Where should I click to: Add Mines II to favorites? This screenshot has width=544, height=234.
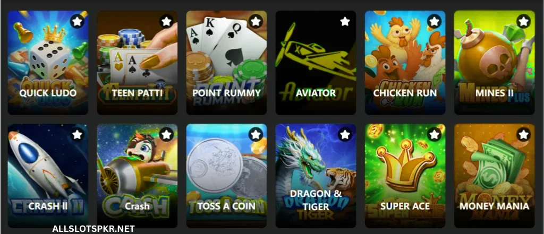pos(523,22)
